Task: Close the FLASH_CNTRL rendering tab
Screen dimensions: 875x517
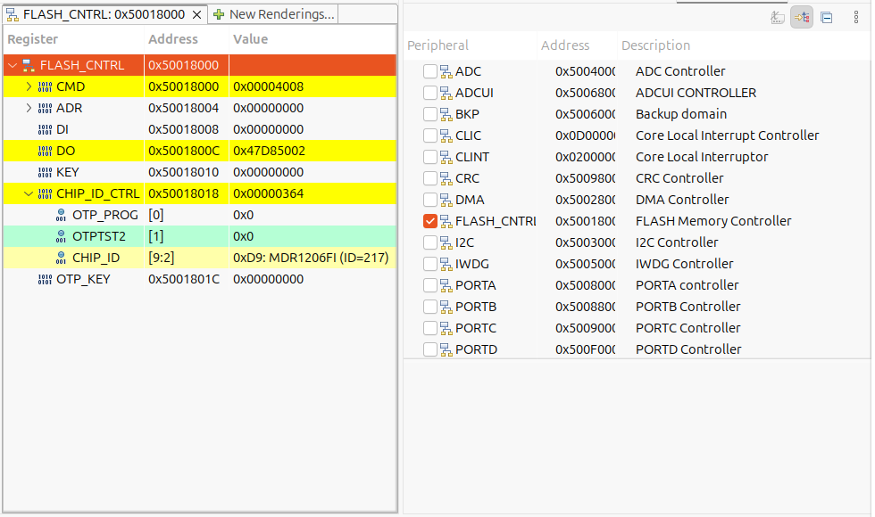Action: 197,14
